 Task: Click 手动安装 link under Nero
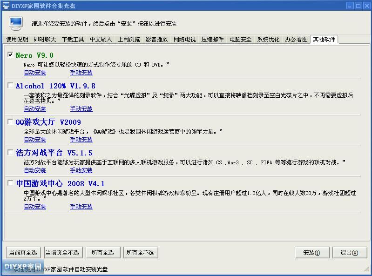pos(81,73)
